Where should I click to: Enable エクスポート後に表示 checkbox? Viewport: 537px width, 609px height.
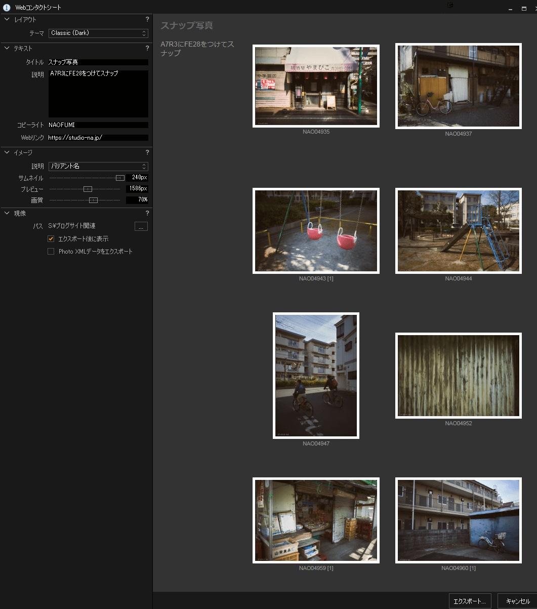click(x=51, y=239)
